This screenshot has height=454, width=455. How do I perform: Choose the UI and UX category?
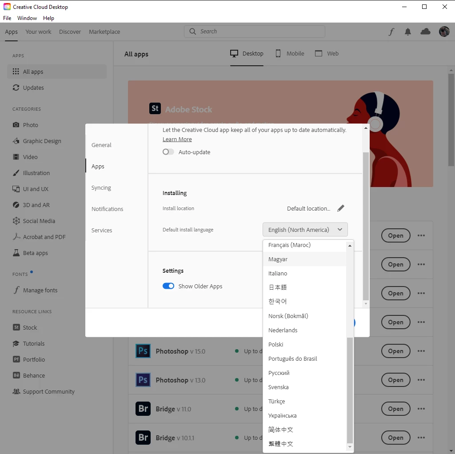coord(30,189)
